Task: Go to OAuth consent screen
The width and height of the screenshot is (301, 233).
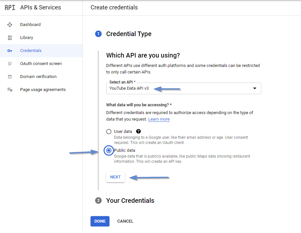Action: click(41, 64)
